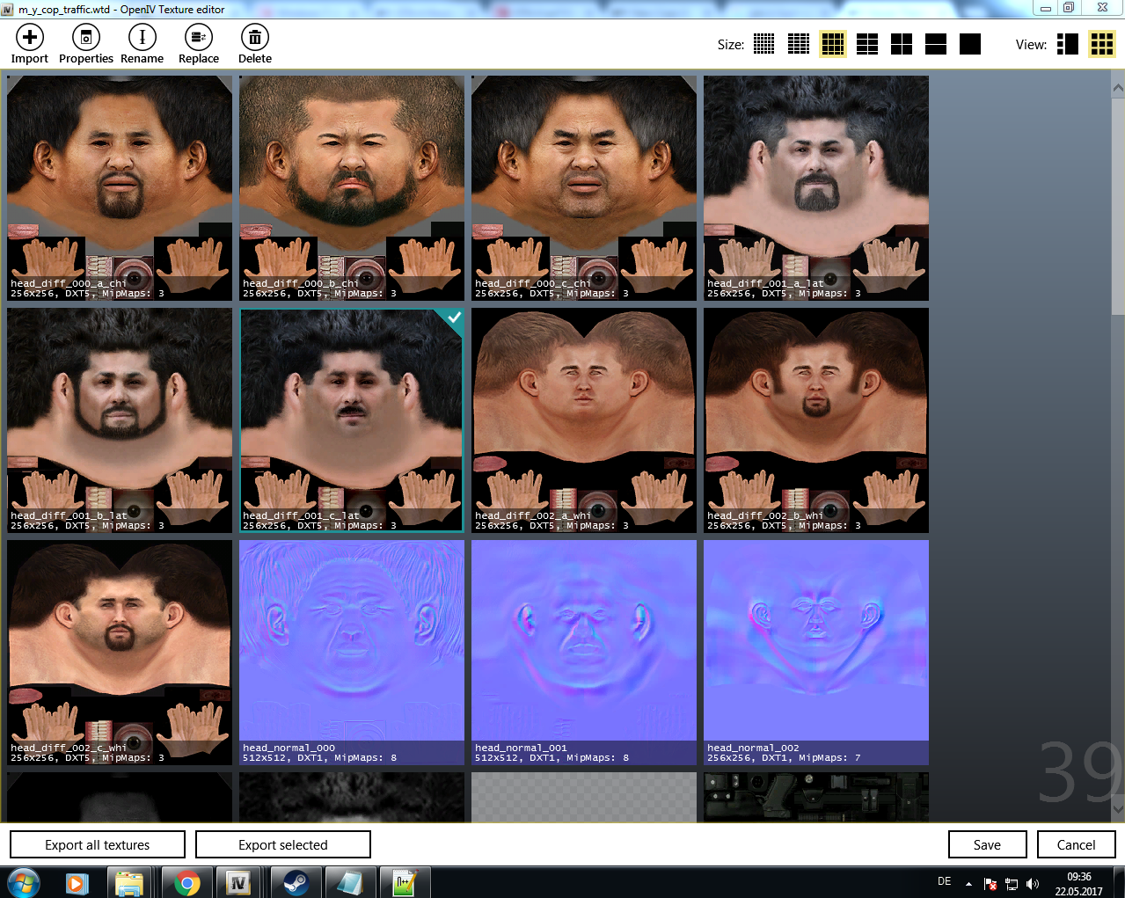Select the single large thumbnail size

969,44
